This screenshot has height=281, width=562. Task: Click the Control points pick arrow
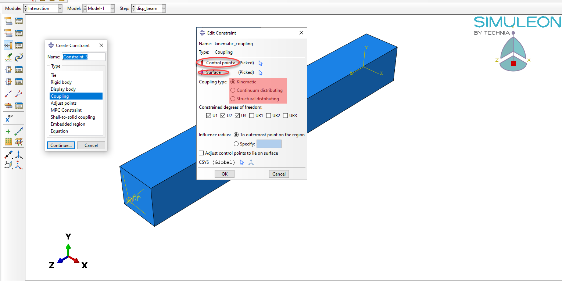coord(260,62)
